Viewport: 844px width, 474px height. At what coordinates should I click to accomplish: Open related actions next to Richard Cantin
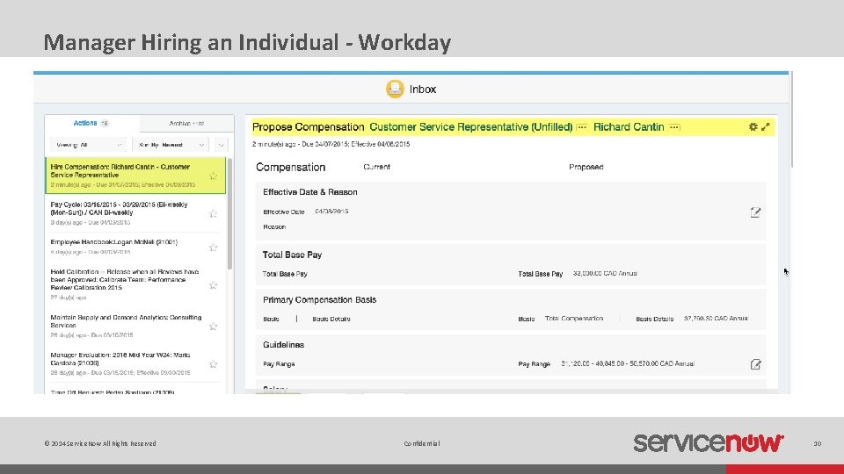coord(674,127)
